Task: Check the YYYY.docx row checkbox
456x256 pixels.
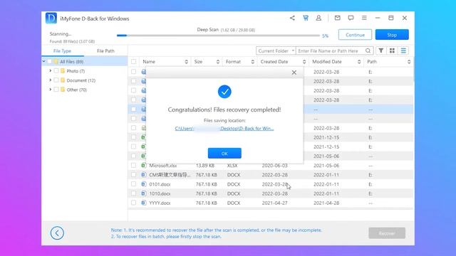Action: tap(133, 203)
